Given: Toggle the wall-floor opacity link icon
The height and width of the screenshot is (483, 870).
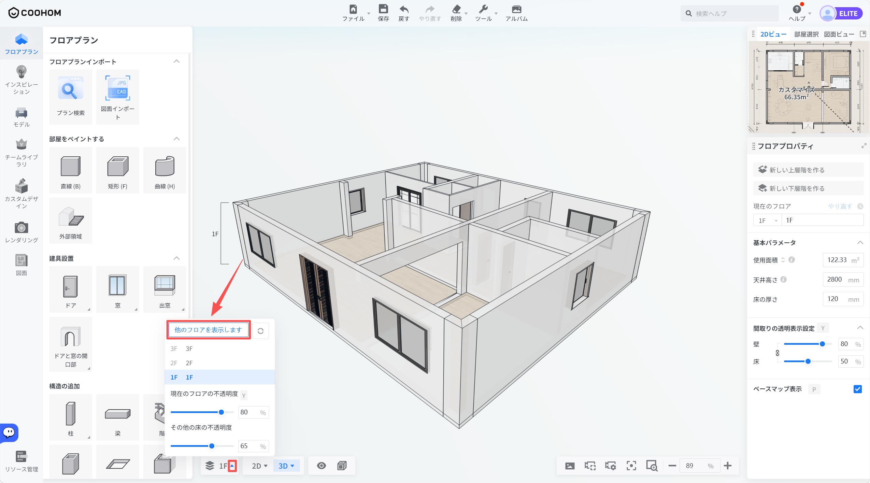Looking at the screenshot, I should [778, 353].
